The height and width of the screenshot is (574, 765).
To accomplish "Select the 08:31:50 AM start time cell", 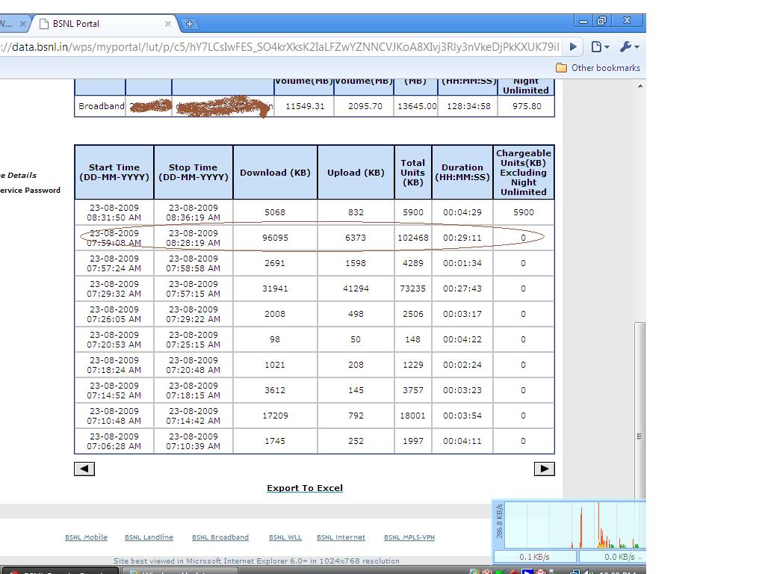I will click(x=114, y=212).
